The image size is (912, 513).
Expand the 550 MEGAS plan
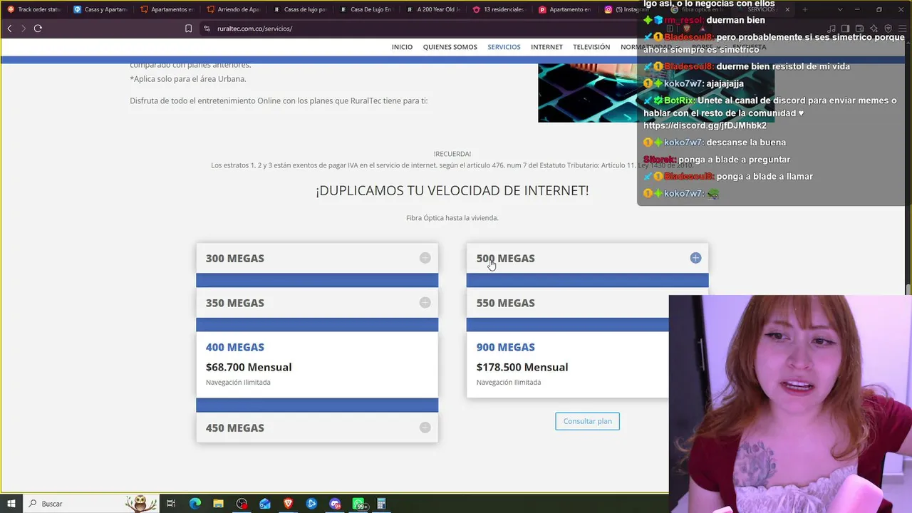567,303
